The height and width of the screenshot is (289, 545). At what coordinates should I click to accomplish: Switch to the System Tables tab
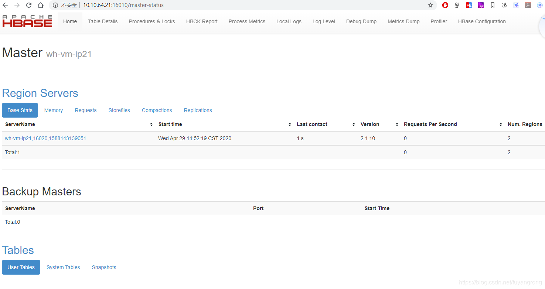[x=63, y=267]
